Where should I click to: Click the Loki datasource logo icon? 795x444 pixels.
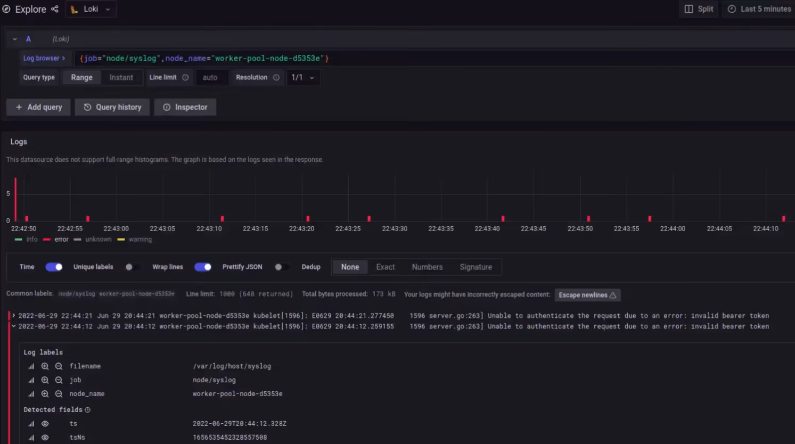tap(73, 9)
